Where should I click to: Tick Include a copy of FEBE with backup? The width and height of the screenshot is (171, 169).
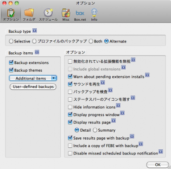pos(70,146)
